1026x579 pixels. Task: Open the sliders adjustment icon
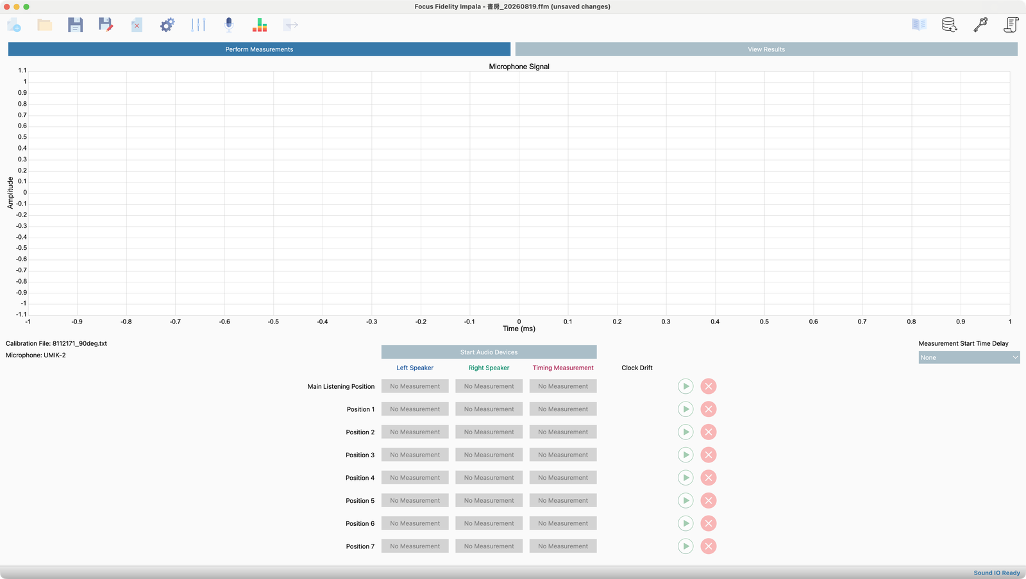click(198, 25)
